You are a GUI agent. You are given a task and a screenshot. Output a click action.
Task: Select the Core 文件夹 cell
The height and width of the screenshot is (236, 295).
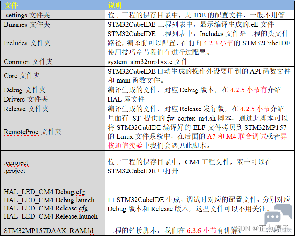click(x=22, y=76)
